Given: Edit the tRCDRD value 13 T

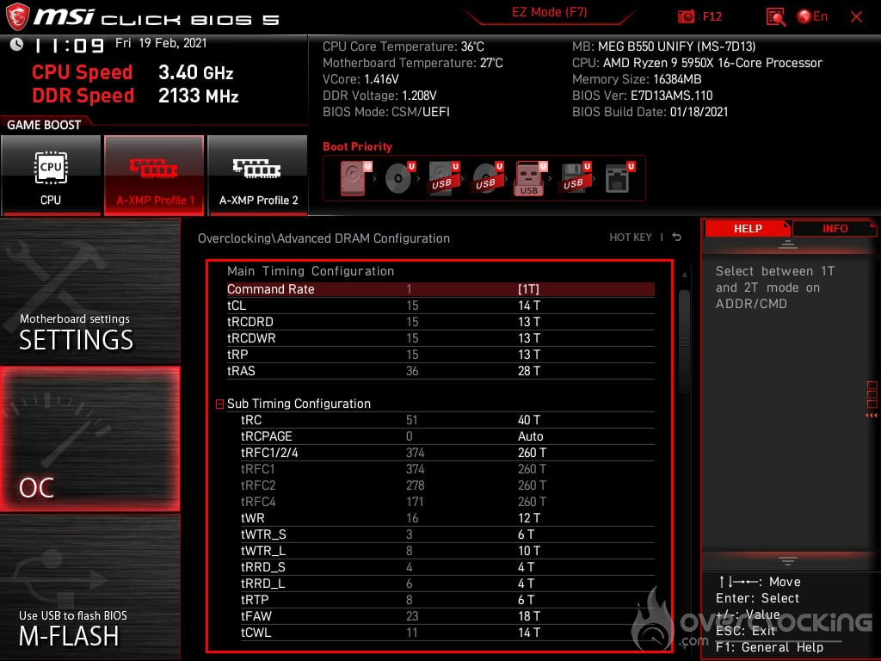Looking at the screenshot, I should 529,322.
